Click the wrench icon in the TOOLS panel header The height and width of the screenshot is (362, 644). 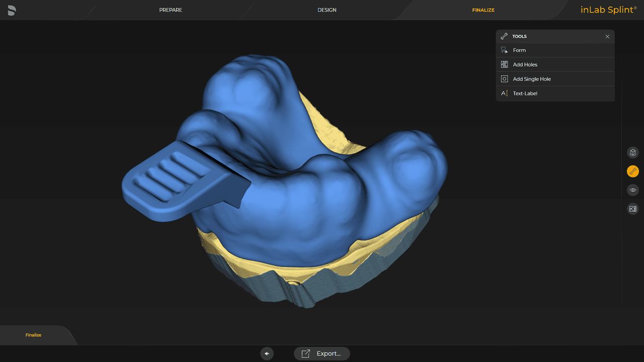pos(503,36)
